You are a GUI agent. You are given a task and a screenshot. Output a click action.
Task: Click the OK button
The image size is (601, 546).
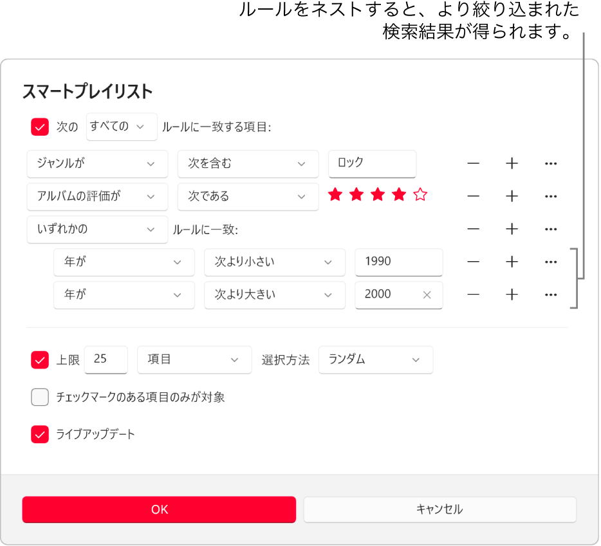point(159,509)
